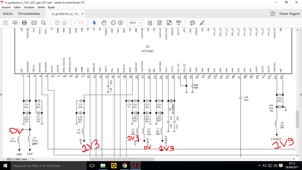
Task: Show hidden system tray icons
Action: [260, 166]
